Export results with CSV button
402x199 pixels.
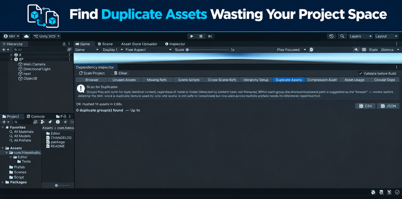tap(365, 106)
